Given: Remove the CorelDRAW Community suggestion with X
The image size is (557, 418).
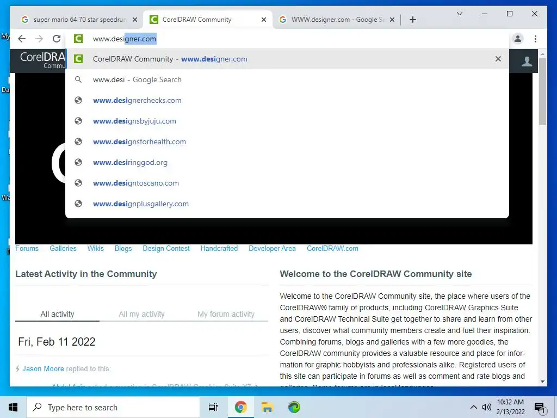Looking at the screenshot, I should [x=498, y=59].
